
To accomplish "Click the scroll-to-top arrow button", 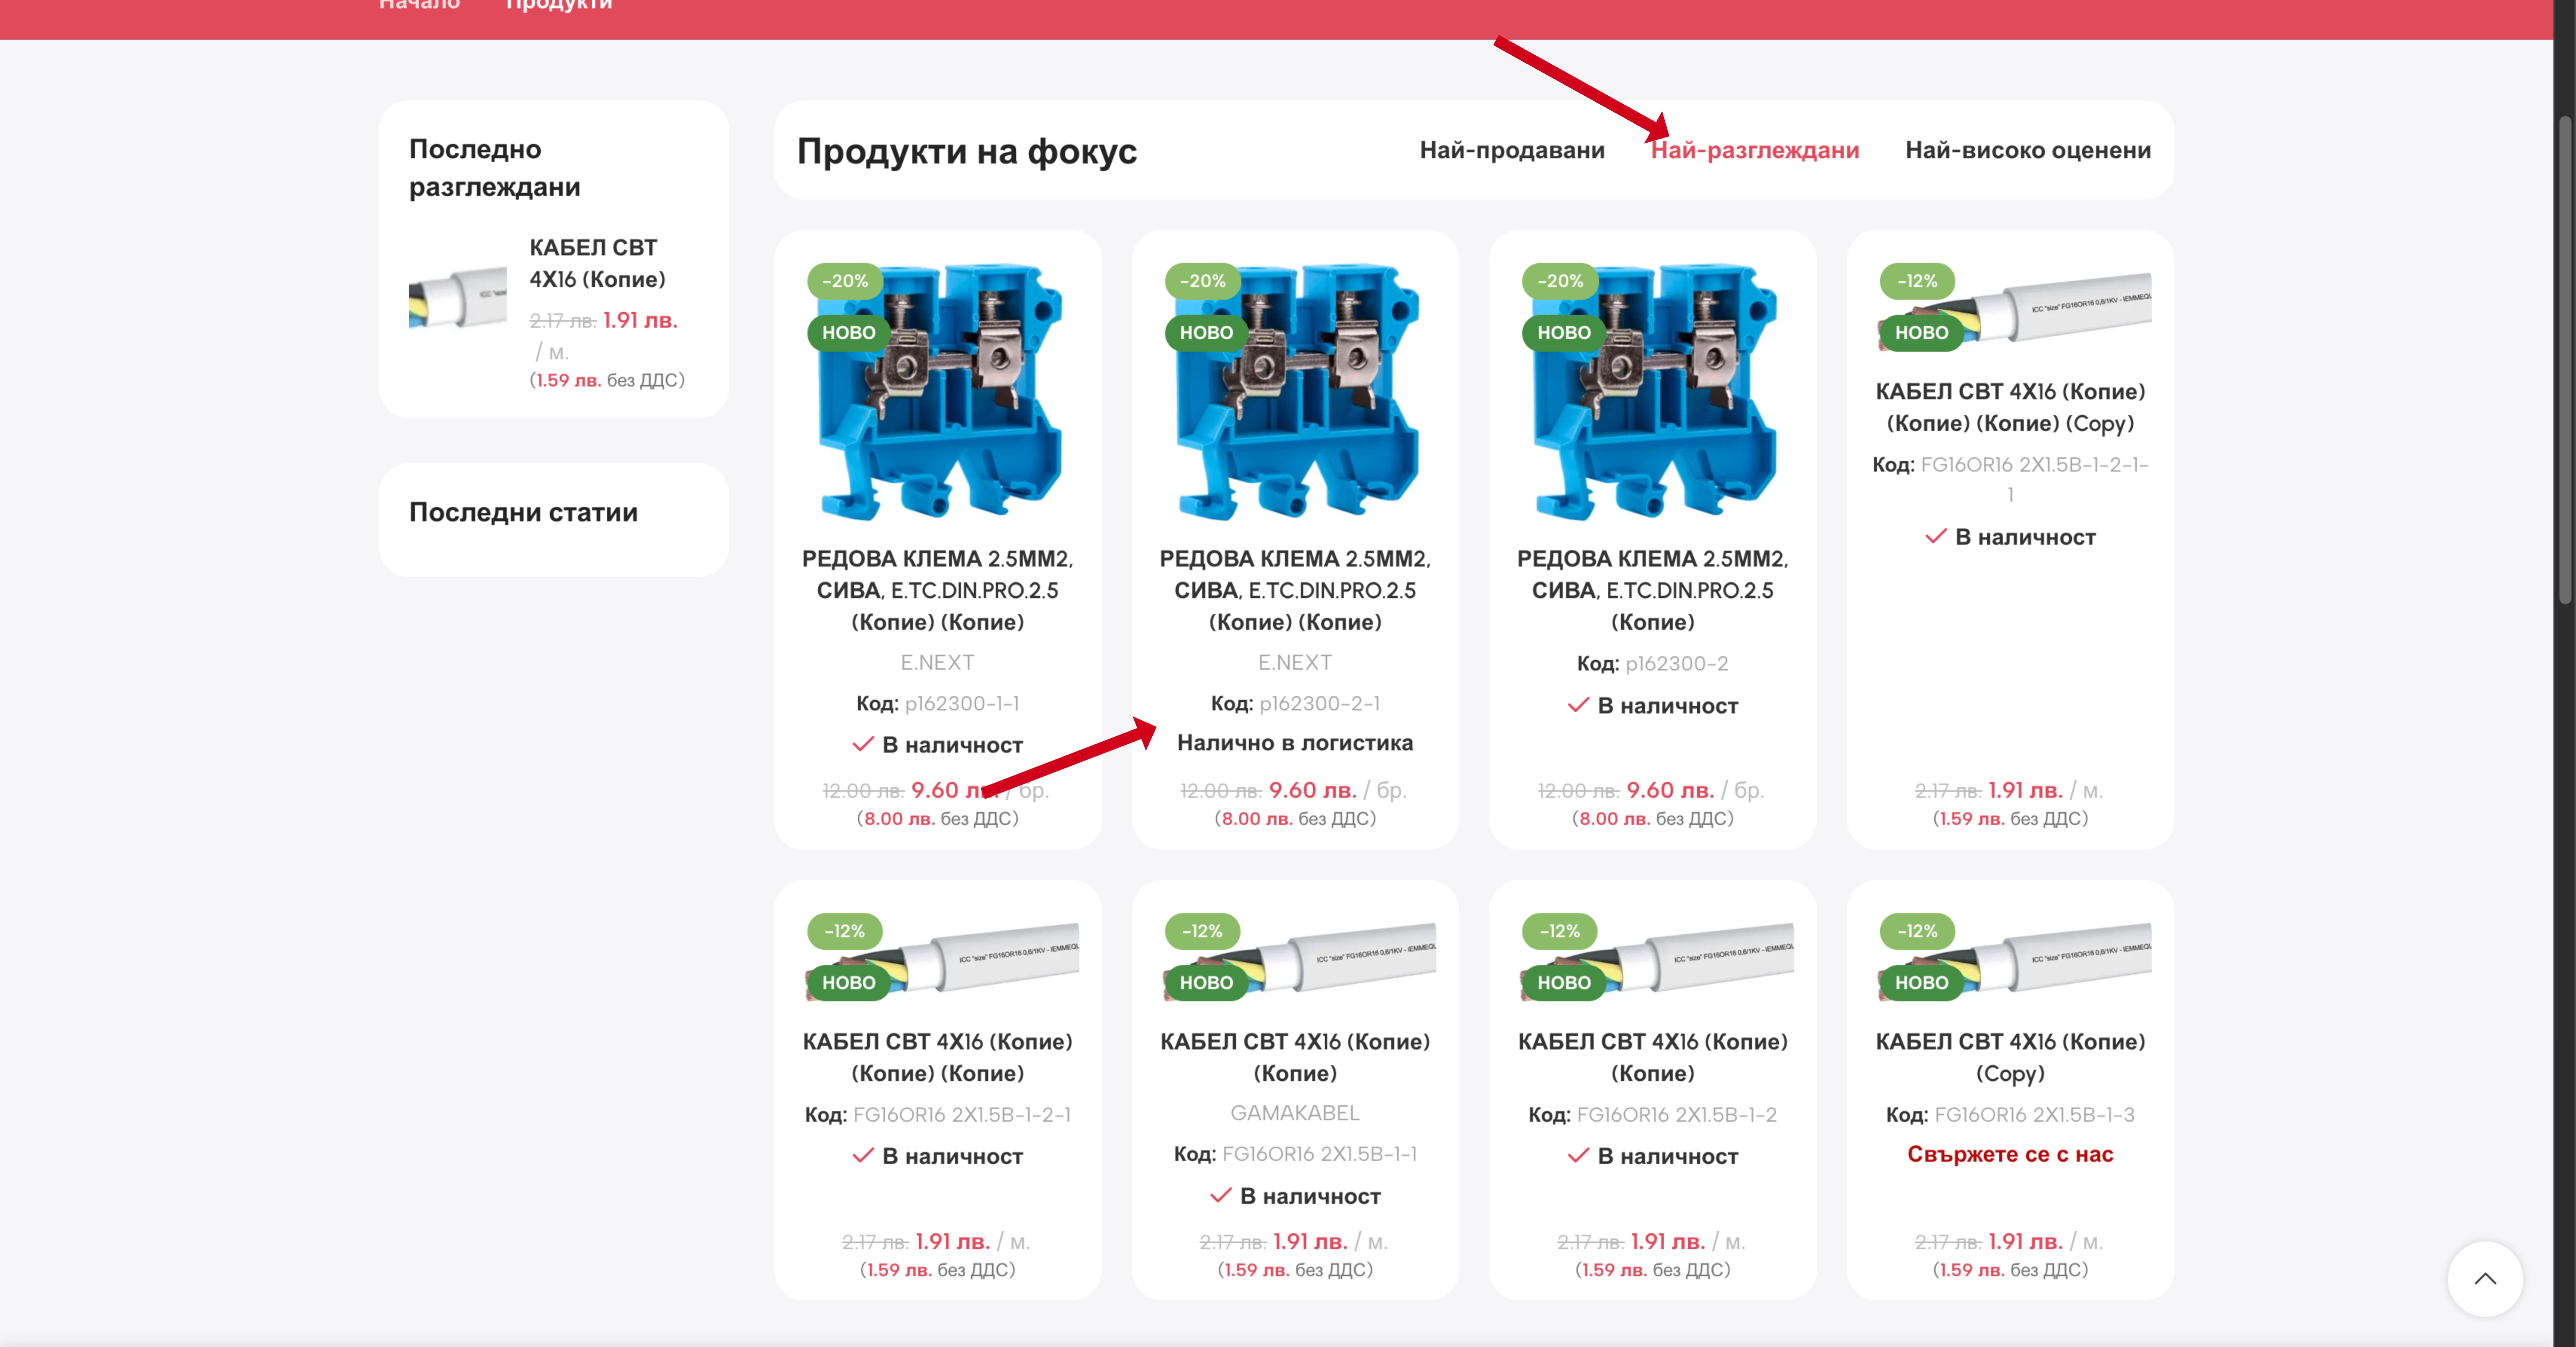I will pyautogui.click(x=2484, y=1278).
